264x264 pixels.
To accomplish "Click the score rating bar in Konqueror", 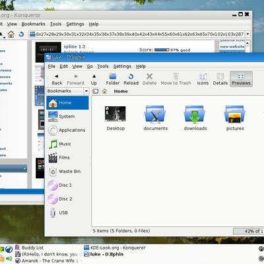I will coord(162,50).
